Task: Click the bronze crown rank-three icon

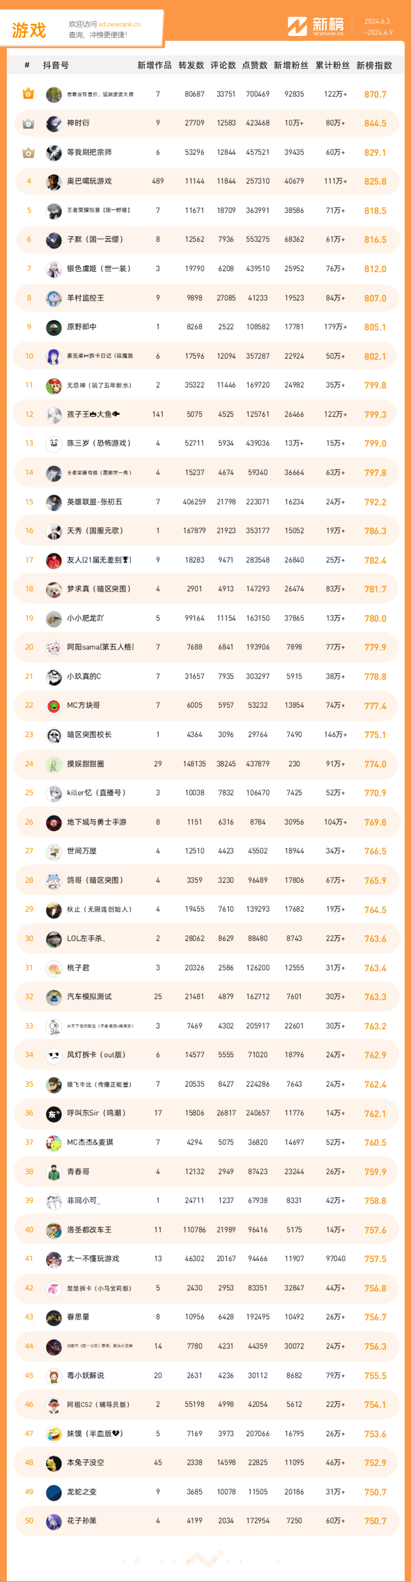Action: pos(28,152)
